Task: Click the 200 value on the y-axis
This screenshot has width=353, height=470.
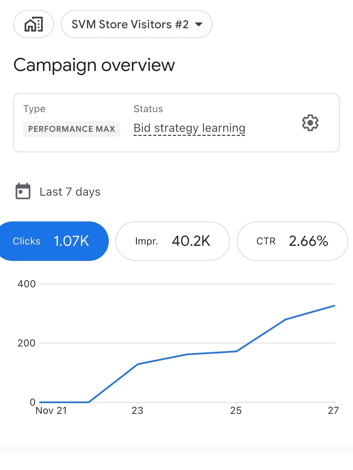Action: click(x=27, y=343)
